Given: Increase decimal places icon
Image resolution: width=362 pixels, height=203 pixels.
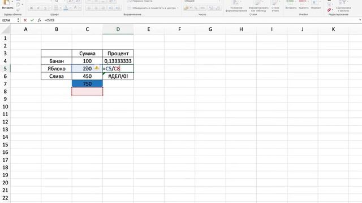Looking at the screenshot, I should (x=211, y=8).
